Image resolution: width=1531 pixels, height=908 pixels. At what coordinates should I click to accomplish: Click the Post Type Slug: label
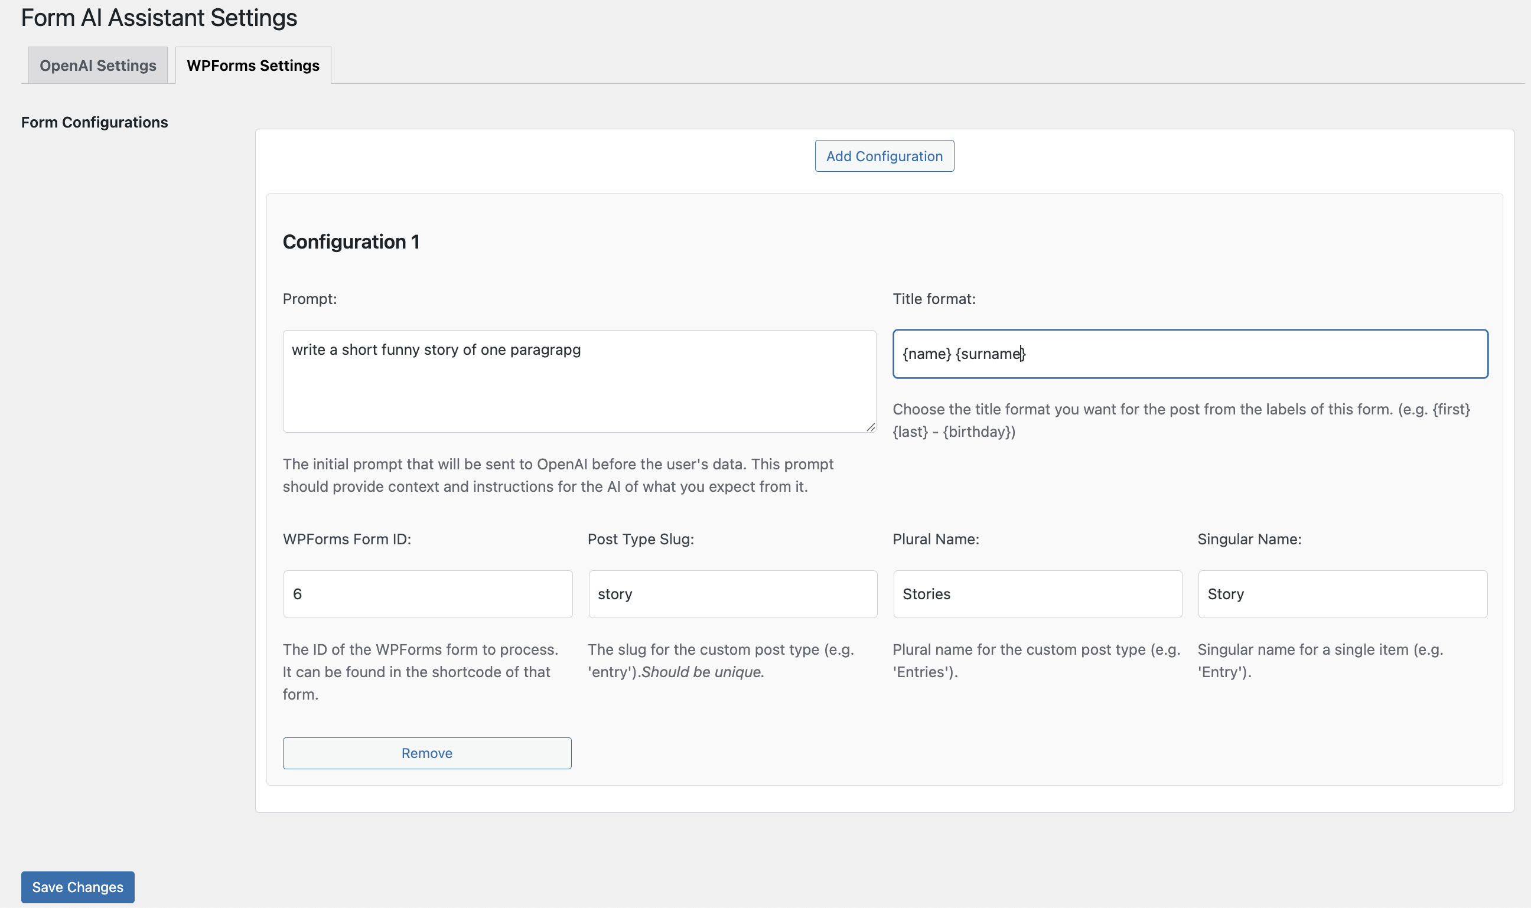pos(640,539)
